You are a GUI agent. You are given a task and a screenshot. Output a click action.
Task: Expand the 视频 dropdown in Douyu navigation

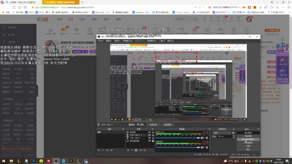[95, 19]
